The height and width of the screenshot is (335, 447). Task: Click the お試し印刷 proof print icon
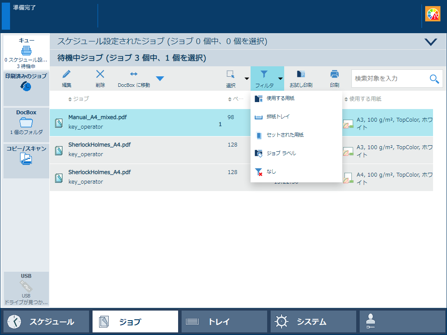tap(301, 74)
